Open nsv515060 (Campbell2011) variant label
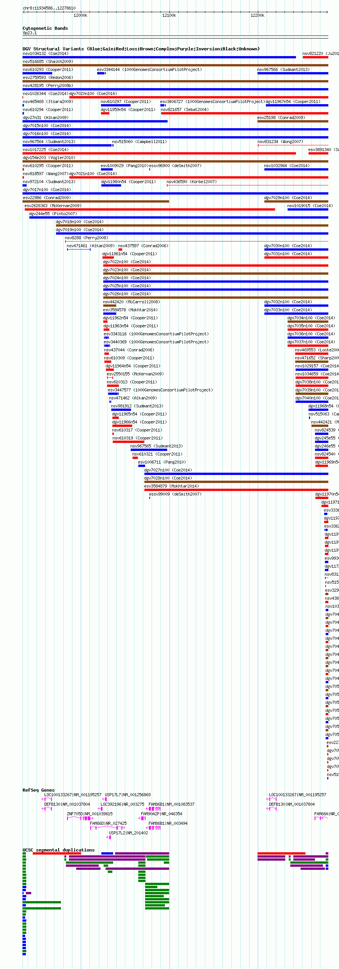Screen dimensions: 339x969 (139, 142)
